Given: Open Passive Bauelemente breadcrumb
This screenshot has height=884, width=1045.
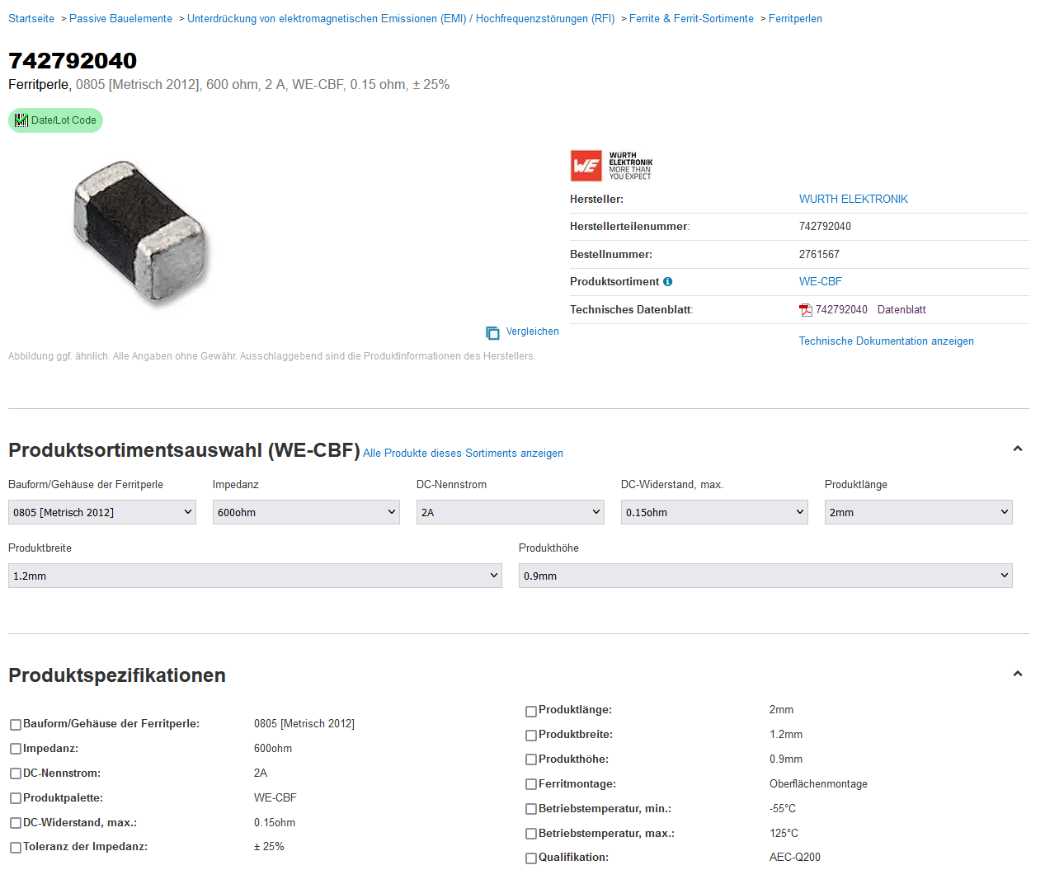Looking at the screenshot, I should 120,18.
